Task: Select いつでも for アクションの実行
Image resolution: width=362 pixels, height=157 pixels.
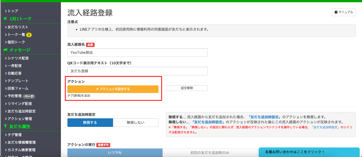Action: pyautogui.click(x=115, y=152)
